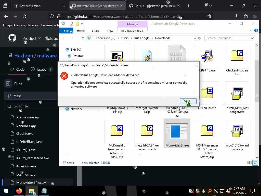Screen dimensions: 261x196
Task: Click the Search Downloads box
Action: (x=230, y=38)
